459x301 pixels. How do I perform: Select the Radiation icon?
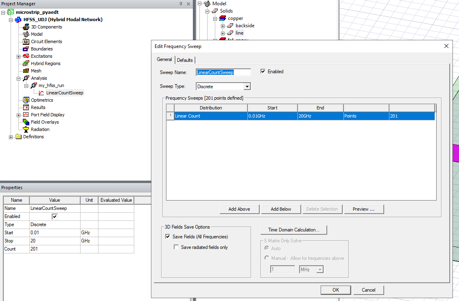coord(25,129)
